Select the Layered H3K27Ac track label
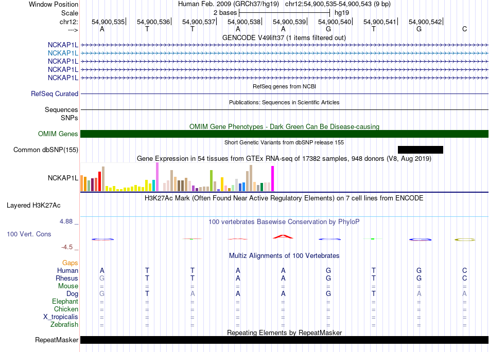 33,206
